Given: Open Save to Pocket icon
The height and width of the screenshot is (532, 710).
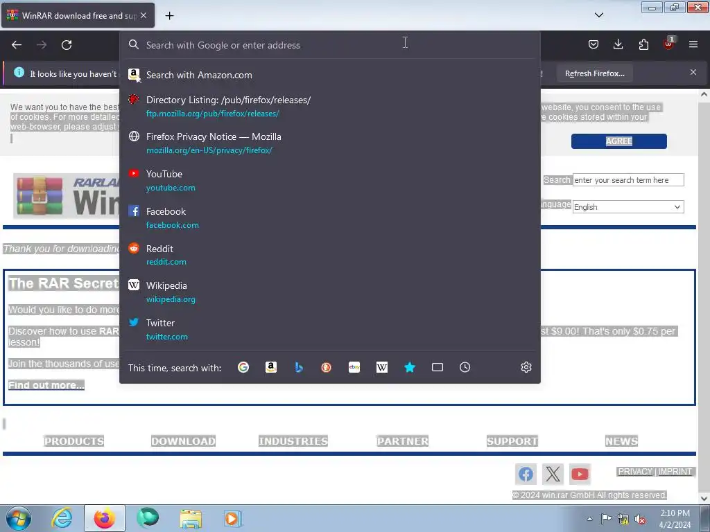Looking at the screenshot, I should tap(594, 44).
